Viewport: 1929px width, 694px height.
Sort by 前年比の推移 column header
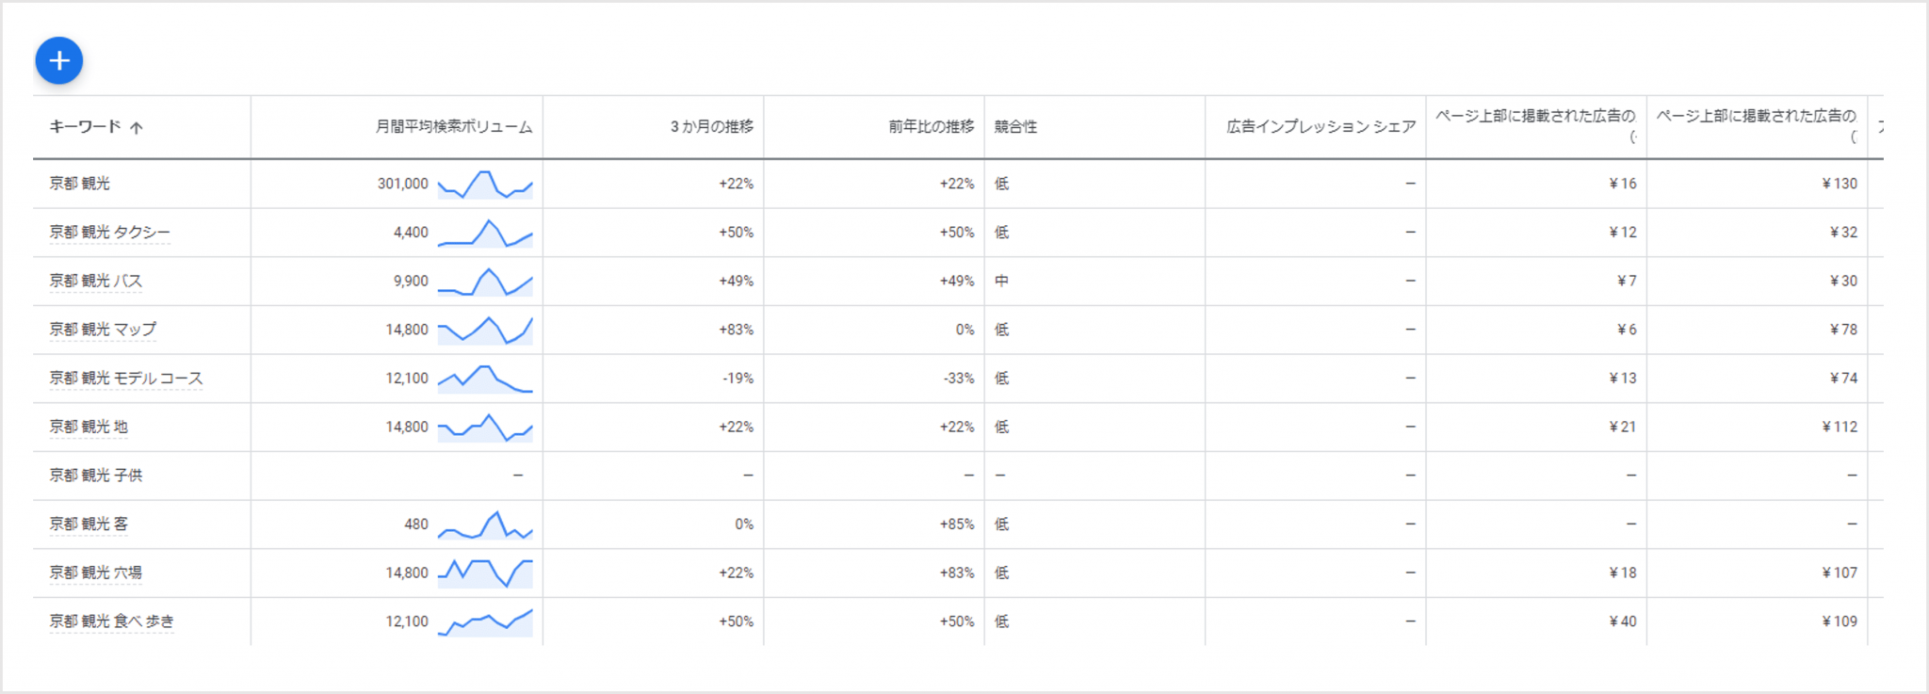[x=931, y=127]
